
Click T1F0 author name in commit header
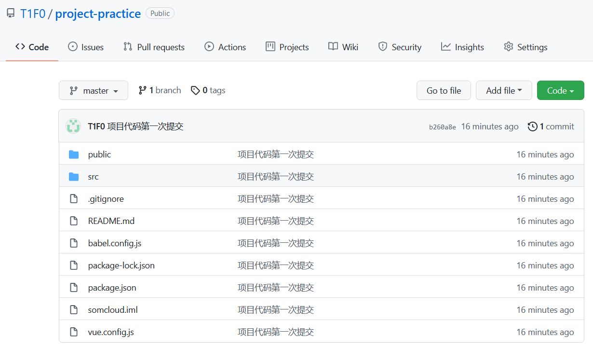96,126
